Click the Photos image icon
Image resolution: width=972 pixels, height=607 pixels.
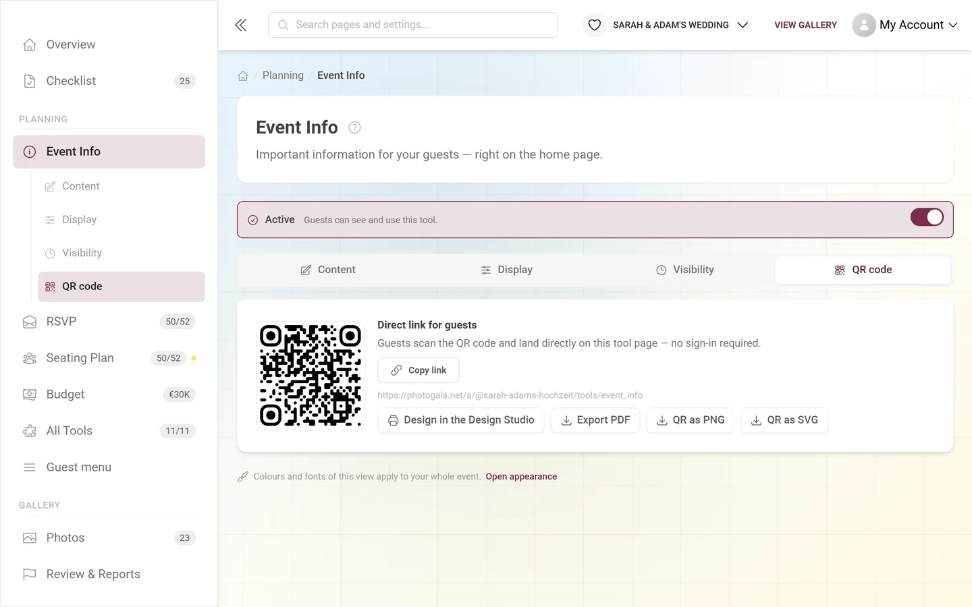[30, 538]
